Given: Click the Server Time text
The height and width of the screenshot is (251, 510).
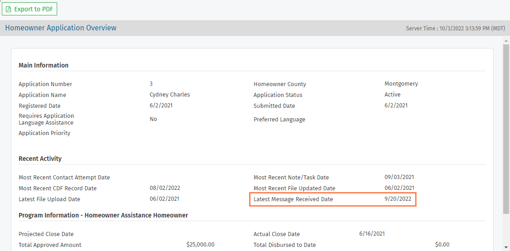Looking at the screenshot, I should pos(455,29).
